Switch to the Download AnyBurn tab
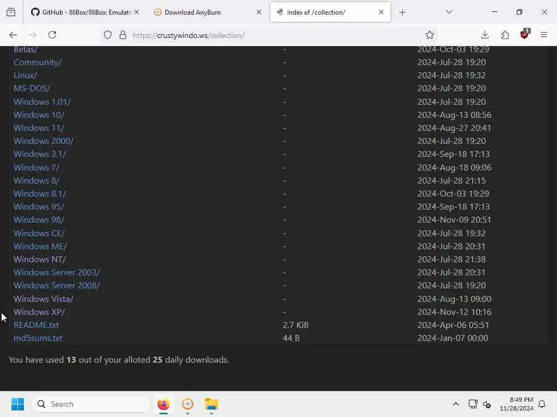Screen dimensions: 557x417 click(x=207, y=12)
